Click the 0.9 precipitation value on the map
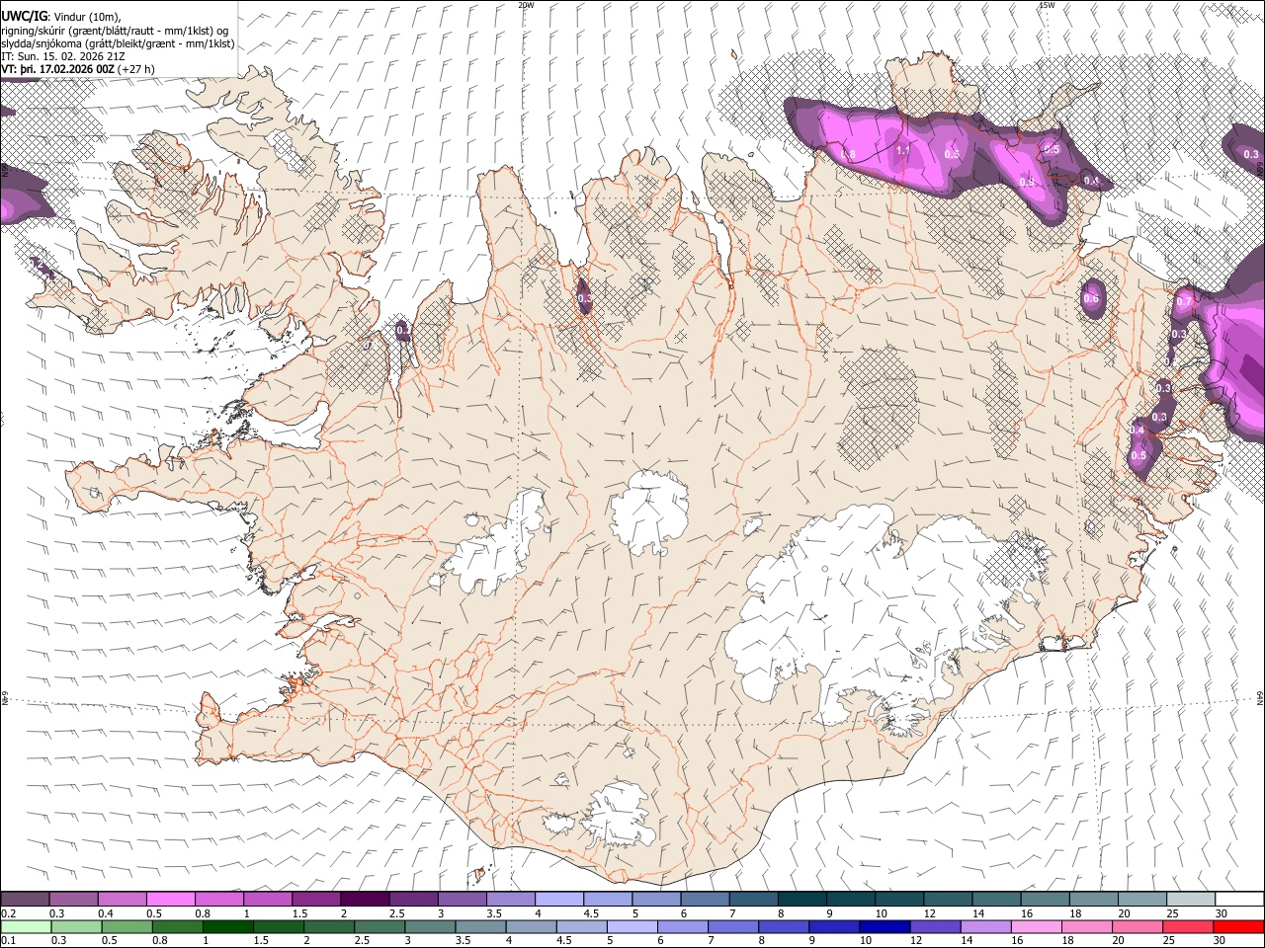Viewport: 1265px width, 948px height. 1026,182
